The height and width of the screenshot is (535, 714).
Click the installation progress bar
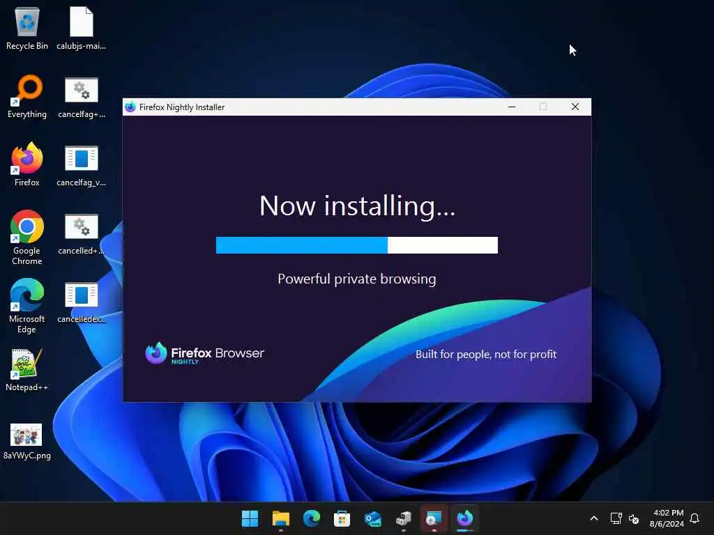(x=356, y=245)
